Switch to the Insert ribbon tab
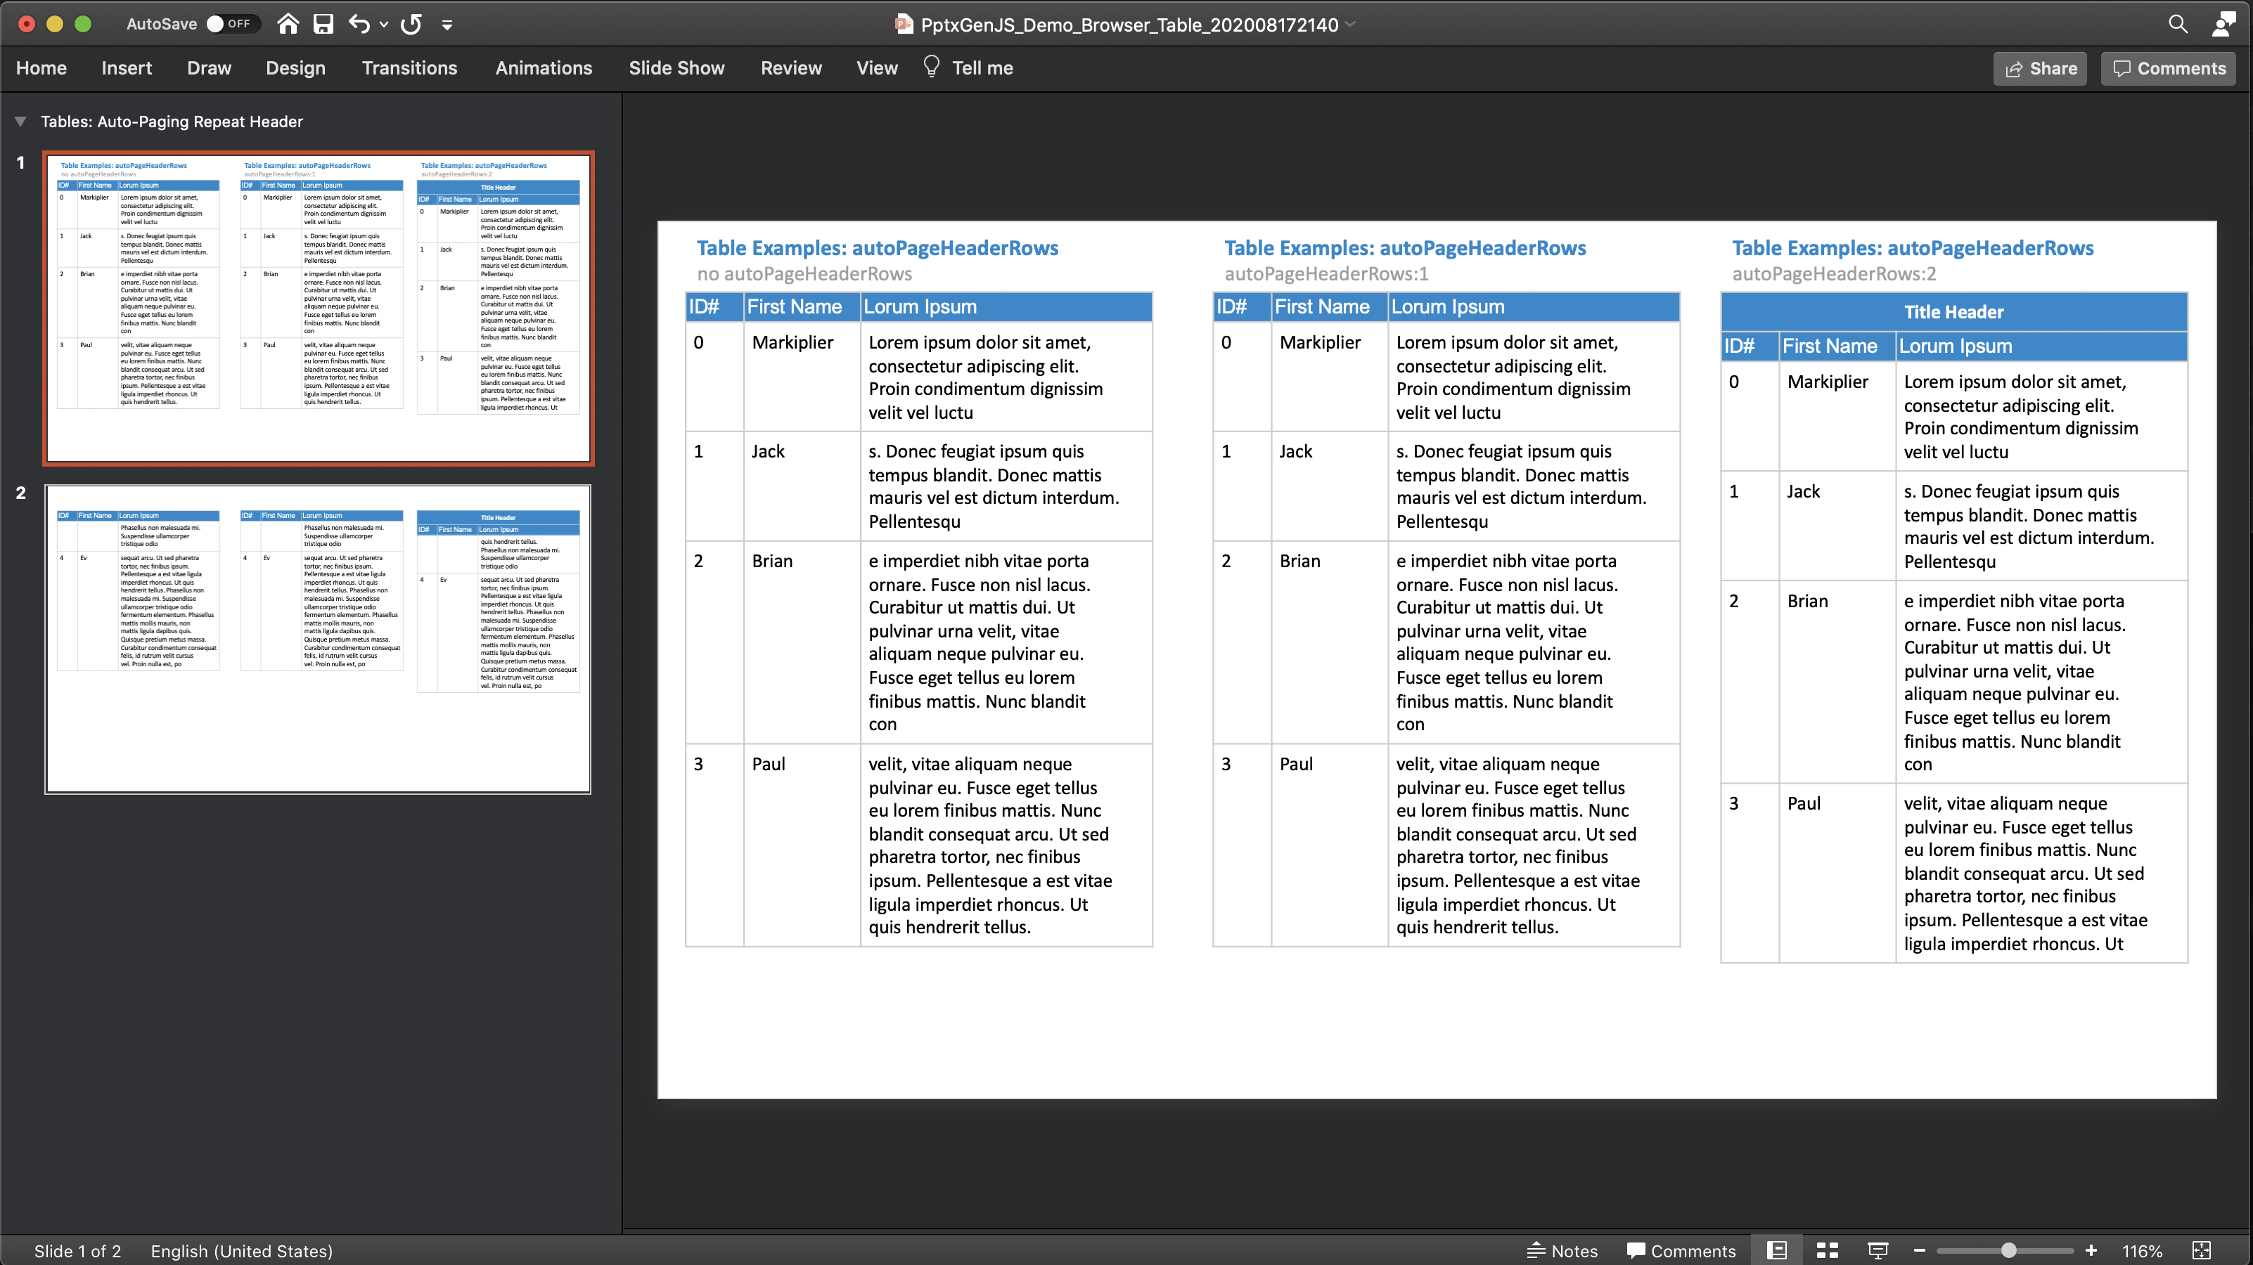The width and height of the screenshot is (2253, 1265). [x=126, y=67]
